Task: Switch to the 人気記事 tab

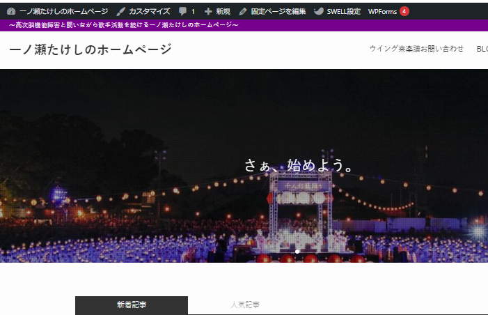Action: click(245, 305)
